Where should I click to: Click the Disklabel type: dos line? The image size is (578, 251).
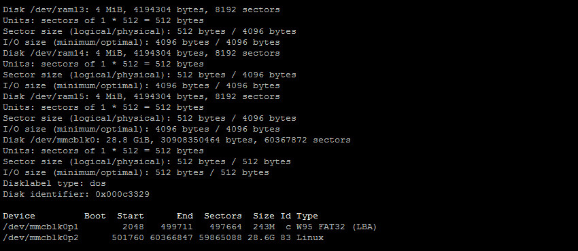[x=54, y=183]
